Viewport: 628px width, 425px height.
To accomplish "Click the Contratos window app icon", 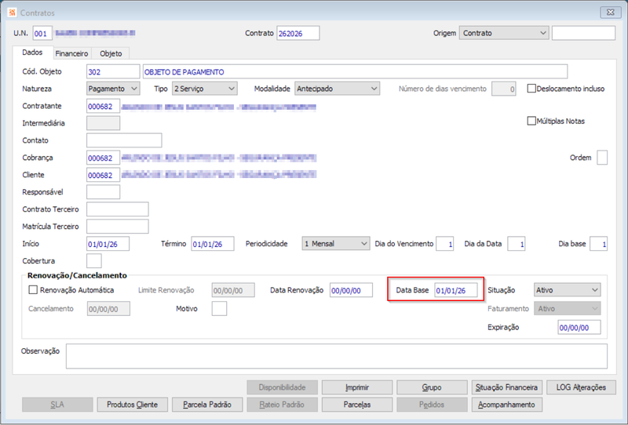I will [x=12, y=13].
